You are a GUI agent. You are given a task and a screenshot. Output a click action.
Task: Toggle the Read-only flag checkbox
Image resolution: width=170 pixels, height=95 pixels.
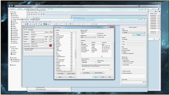point(122,49)
